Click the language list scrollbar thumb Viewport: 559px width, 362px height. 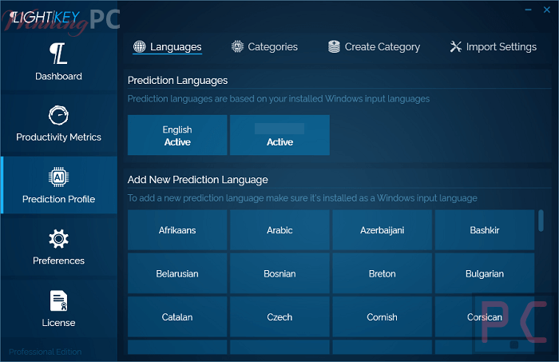click(541, 221)
